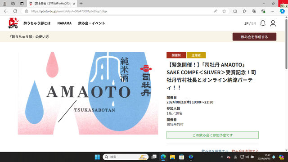Viewport: 288px width, 162px height.
Task: Open the workspaces icon in title bar
Action: 13,4
